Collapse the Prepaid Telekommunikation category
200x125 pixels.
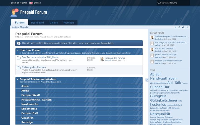(x=17, y=79)
